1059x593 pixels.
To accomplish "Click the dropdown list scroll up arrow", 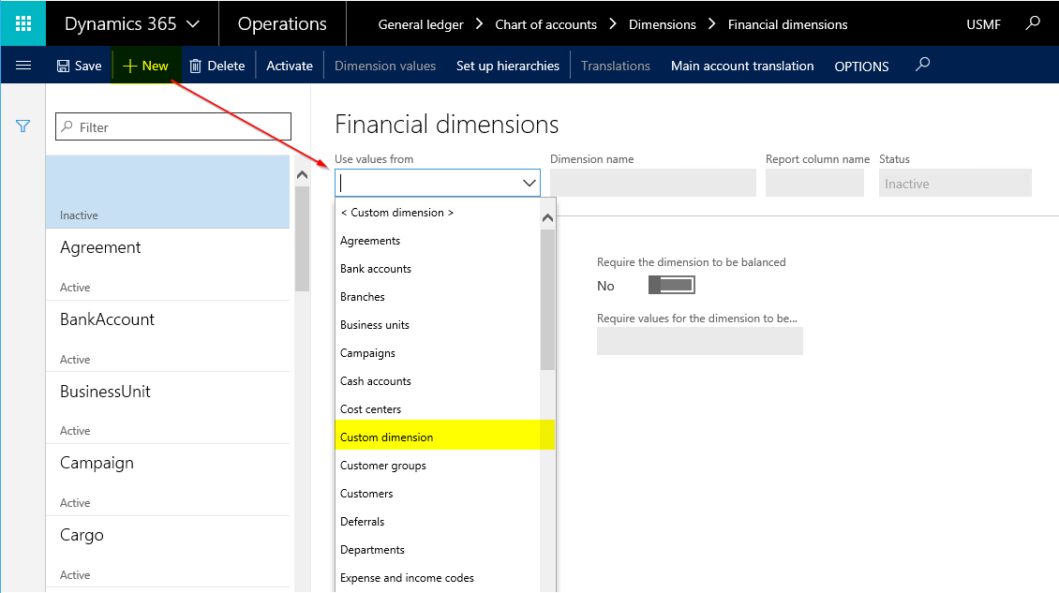I will click(547, 218).
